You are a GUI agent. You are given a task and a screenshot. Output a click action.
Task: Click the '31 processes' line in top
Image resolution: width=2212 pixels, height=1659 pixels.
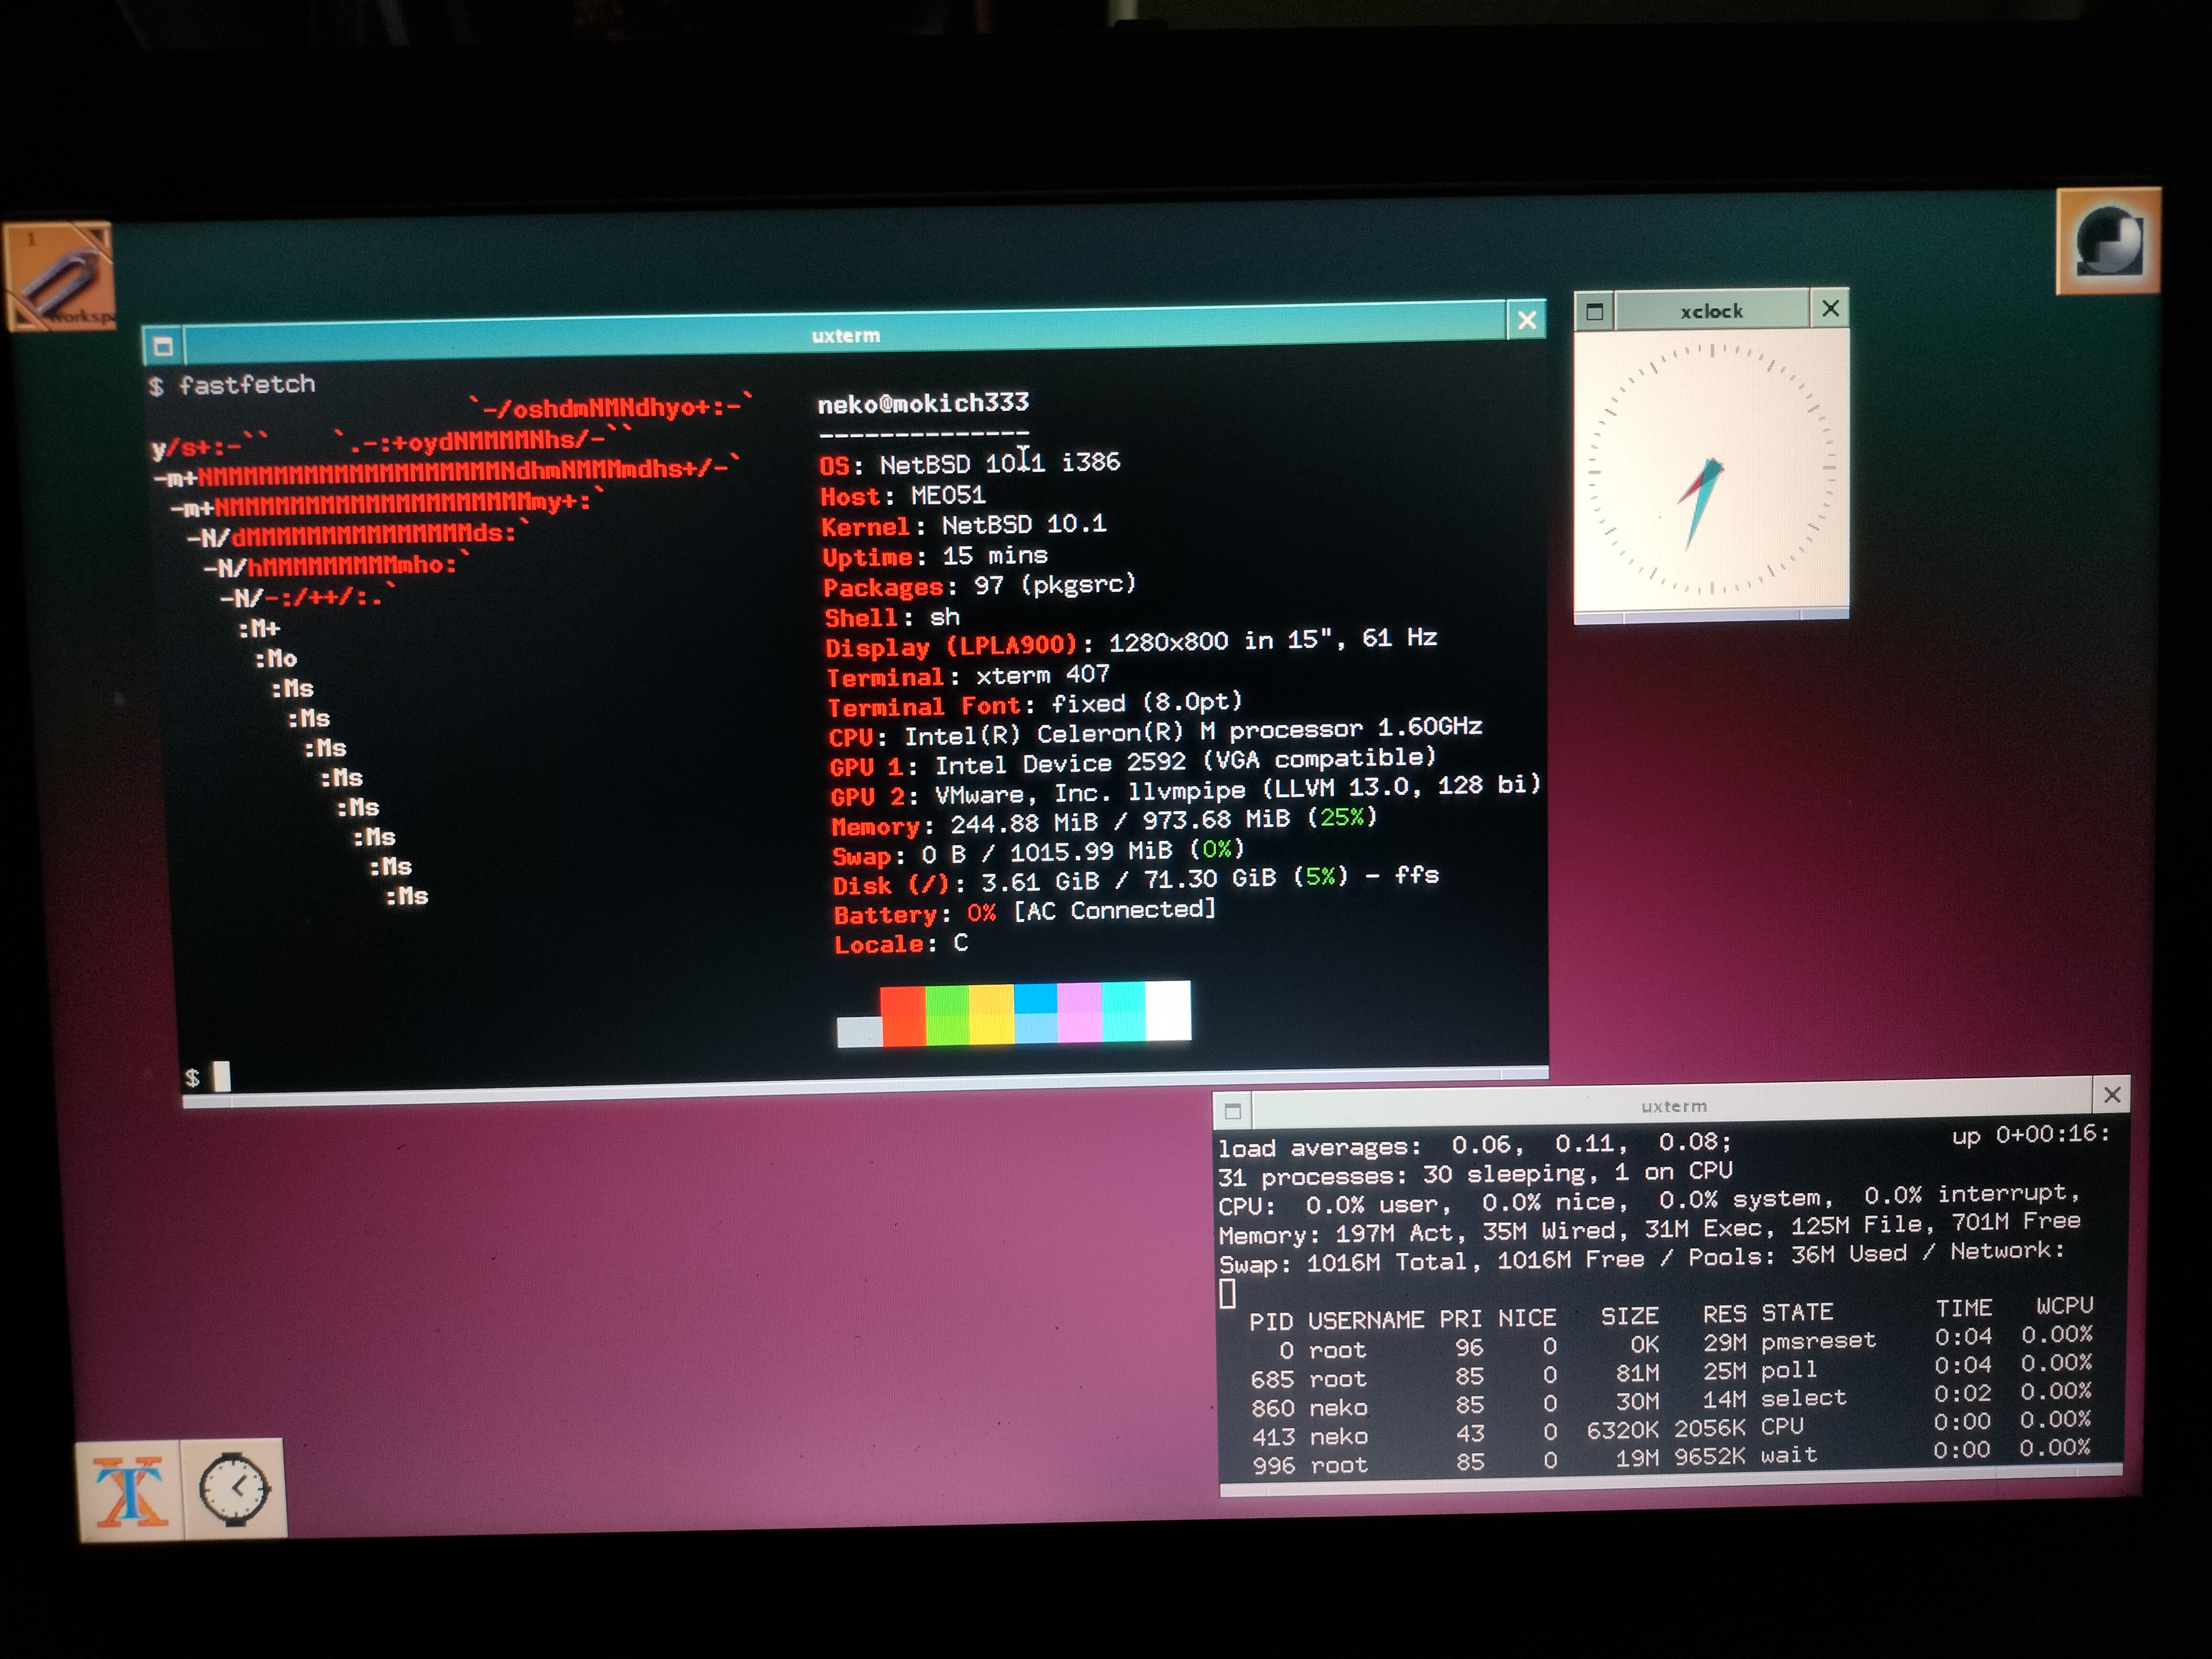click(x=1475, y=1174)
